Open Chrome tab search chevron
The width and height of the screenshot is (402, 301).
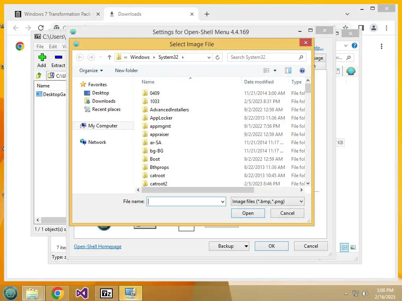(347, 14)
